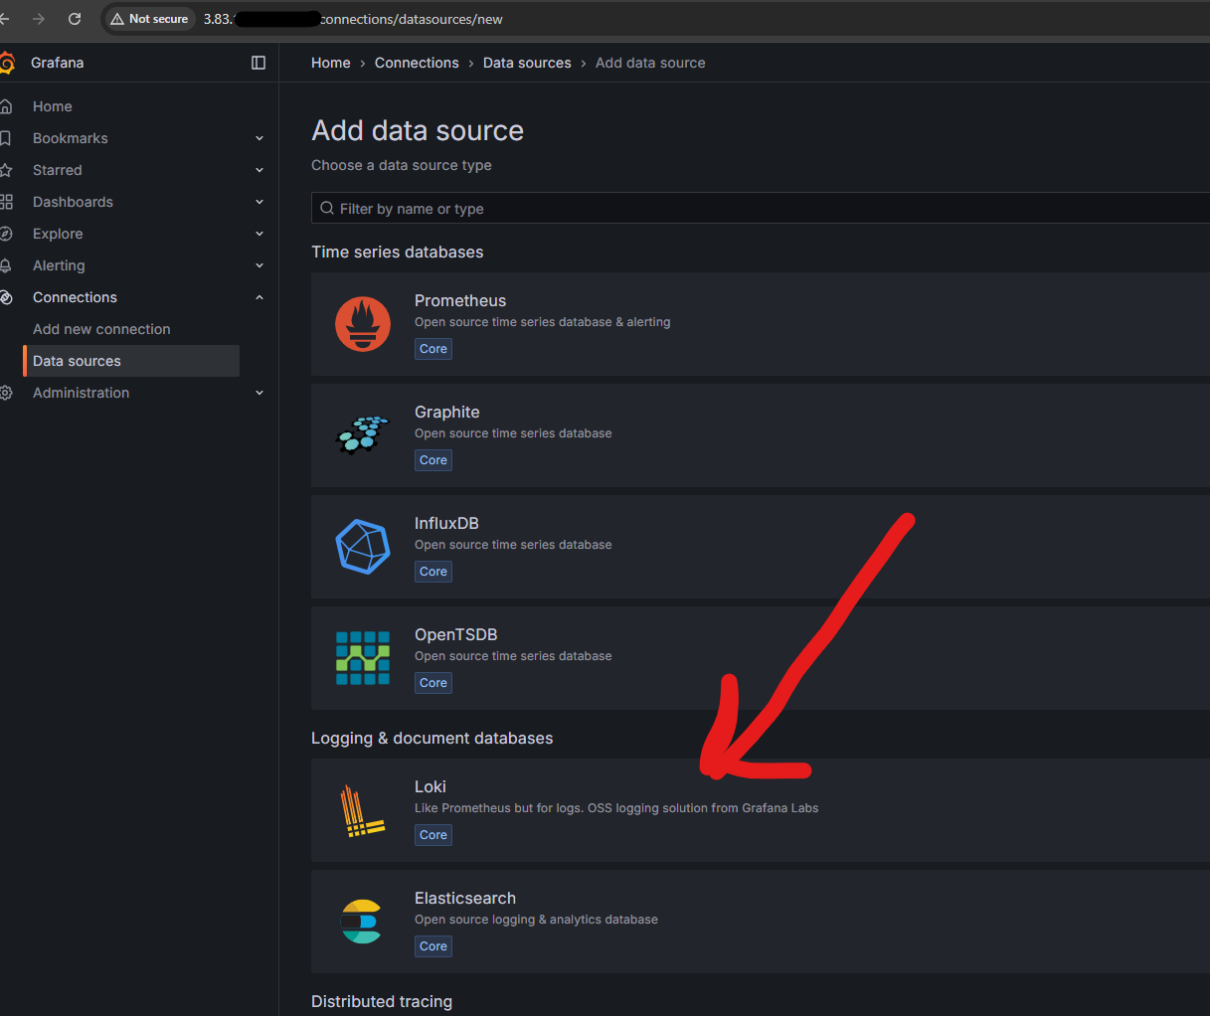Click the Core badge under Prometheus

[x=433, y=349]
